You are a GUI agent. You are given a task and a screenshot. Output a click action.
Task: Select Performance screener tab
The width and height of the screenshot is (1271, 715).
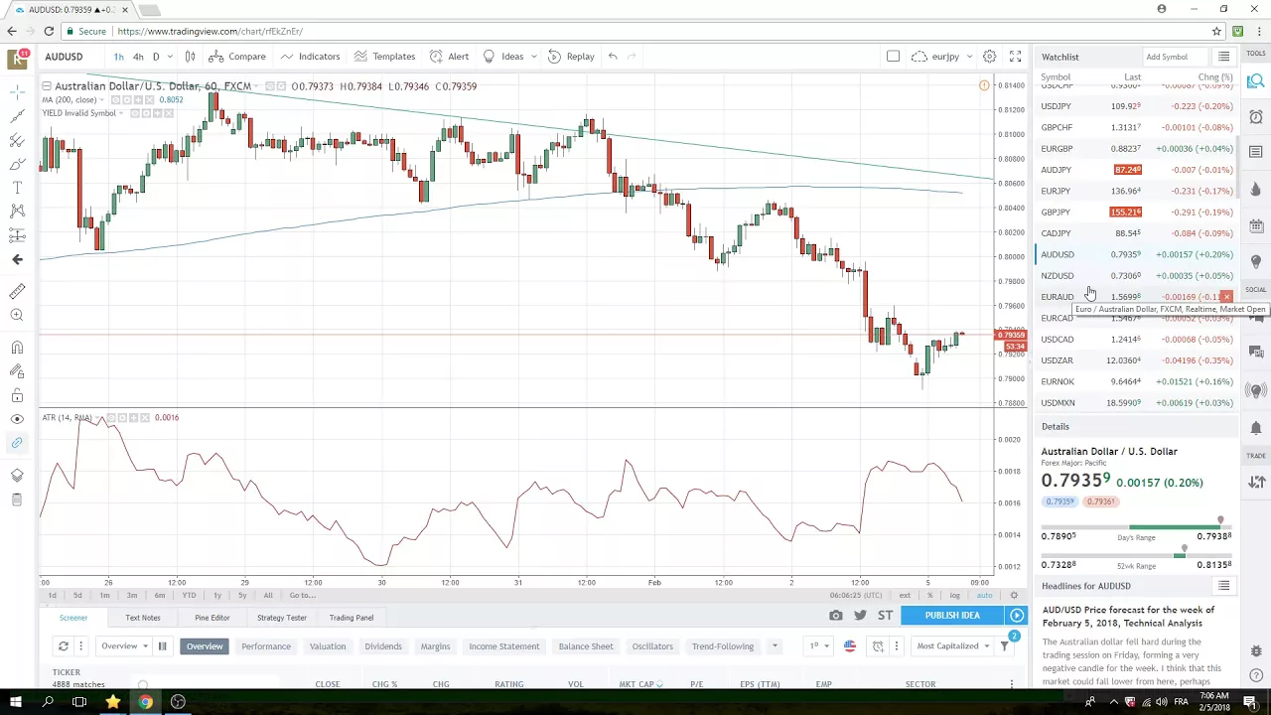[x=266, y=646]
